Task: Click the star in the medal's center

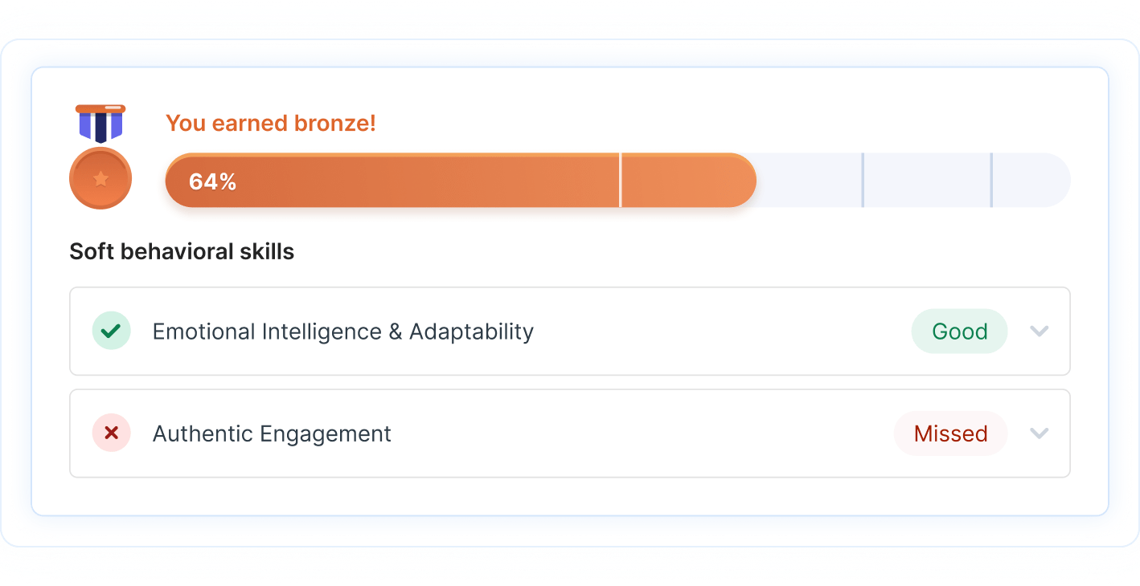Action: 100,178
